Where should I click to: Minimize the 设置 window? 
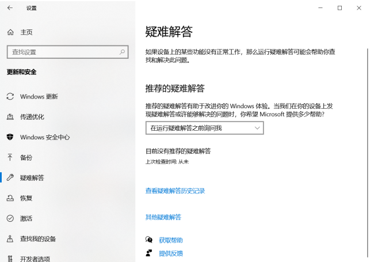pyautogui.click(x=321, y=8)
